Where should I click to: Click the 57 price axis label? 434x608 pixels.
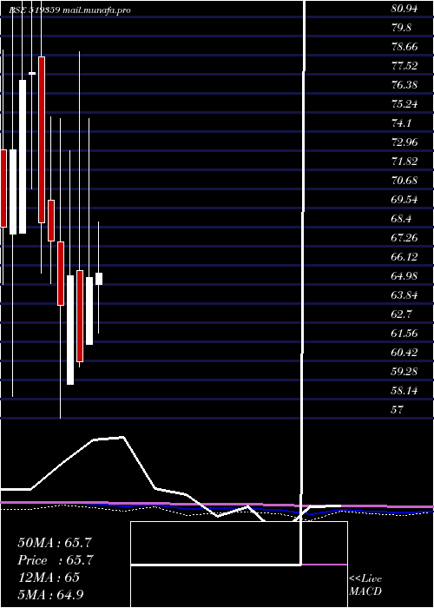398,409
